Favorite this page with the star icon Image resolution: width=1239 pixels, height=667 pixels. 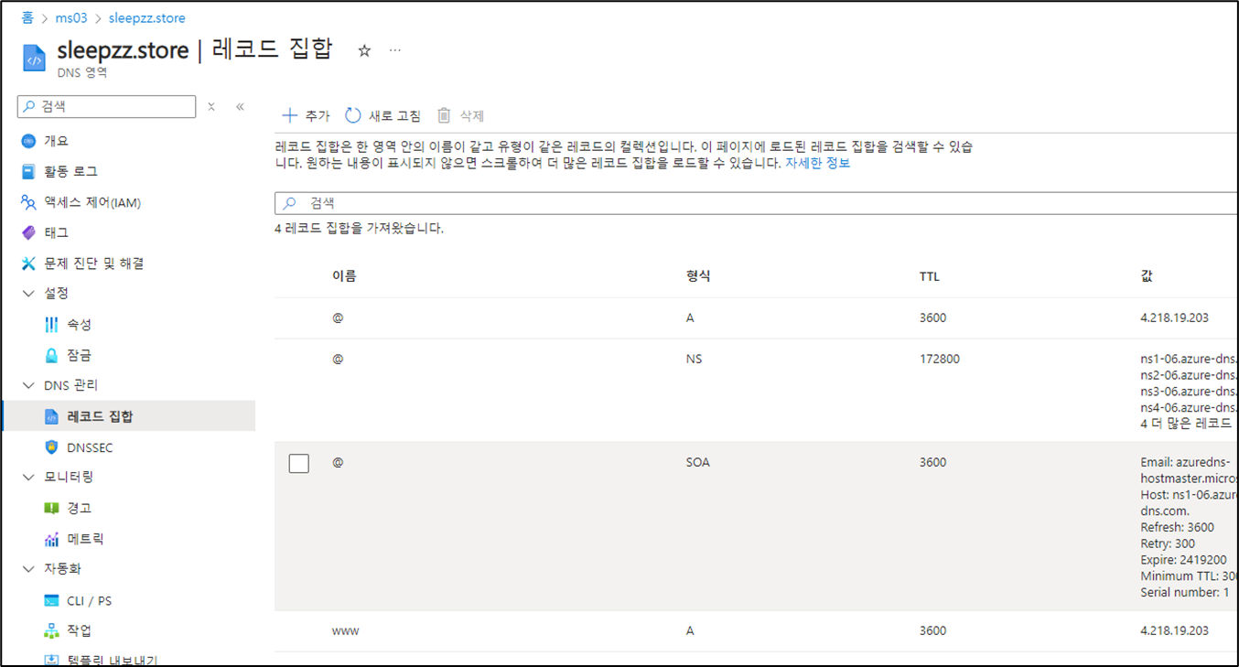(364, 50)
